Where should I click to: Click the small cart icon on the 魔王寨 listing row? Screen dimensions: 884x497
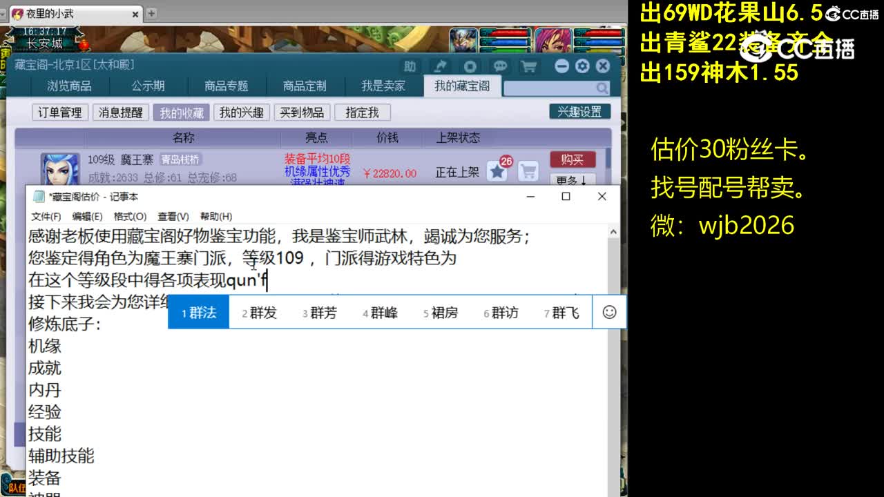[x=528, y=173]
